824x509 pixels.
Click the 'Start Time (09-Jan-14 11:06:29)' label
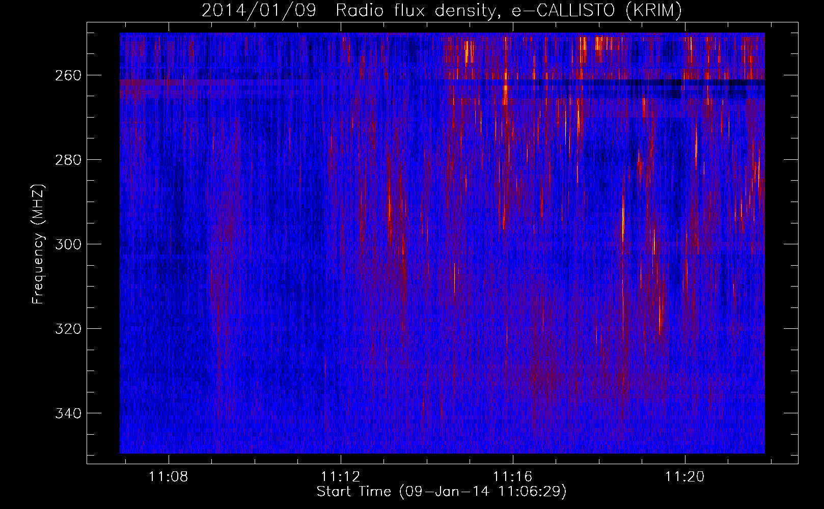click(x=442, y=492)
